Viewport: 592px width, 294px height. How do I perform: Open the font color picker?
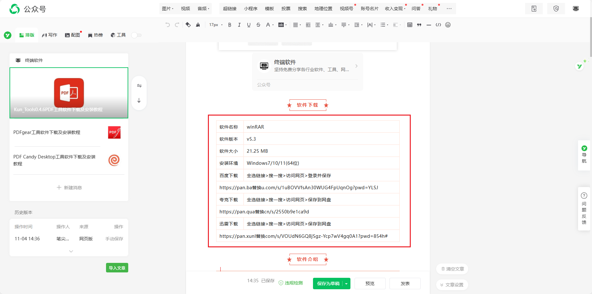tap(269, 25)
